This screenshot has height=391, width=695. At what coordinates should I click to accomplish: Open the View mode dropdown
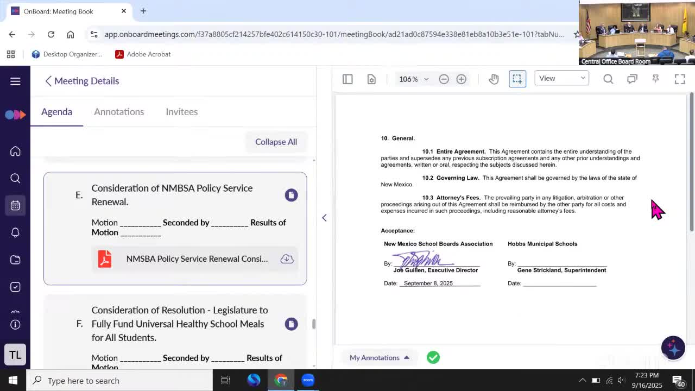coord(561,78)
